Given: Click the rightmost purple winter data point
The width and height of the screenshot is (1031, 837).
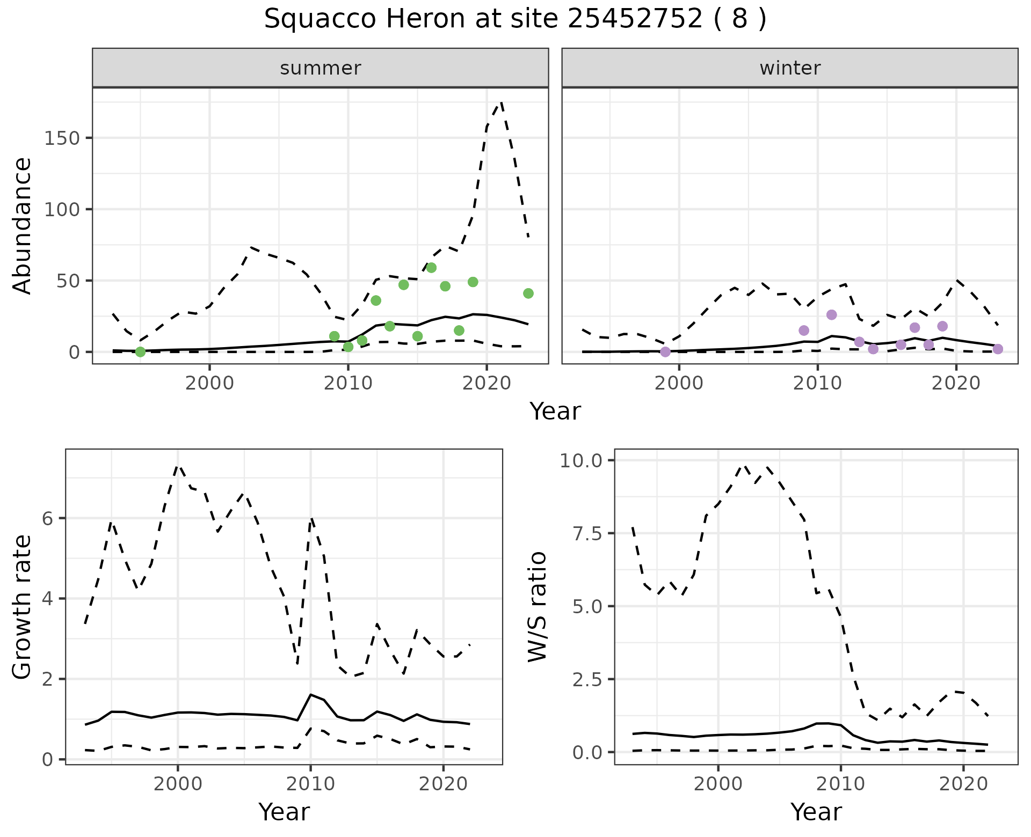Looking at the screenshot, I should [x=998, y=349].
